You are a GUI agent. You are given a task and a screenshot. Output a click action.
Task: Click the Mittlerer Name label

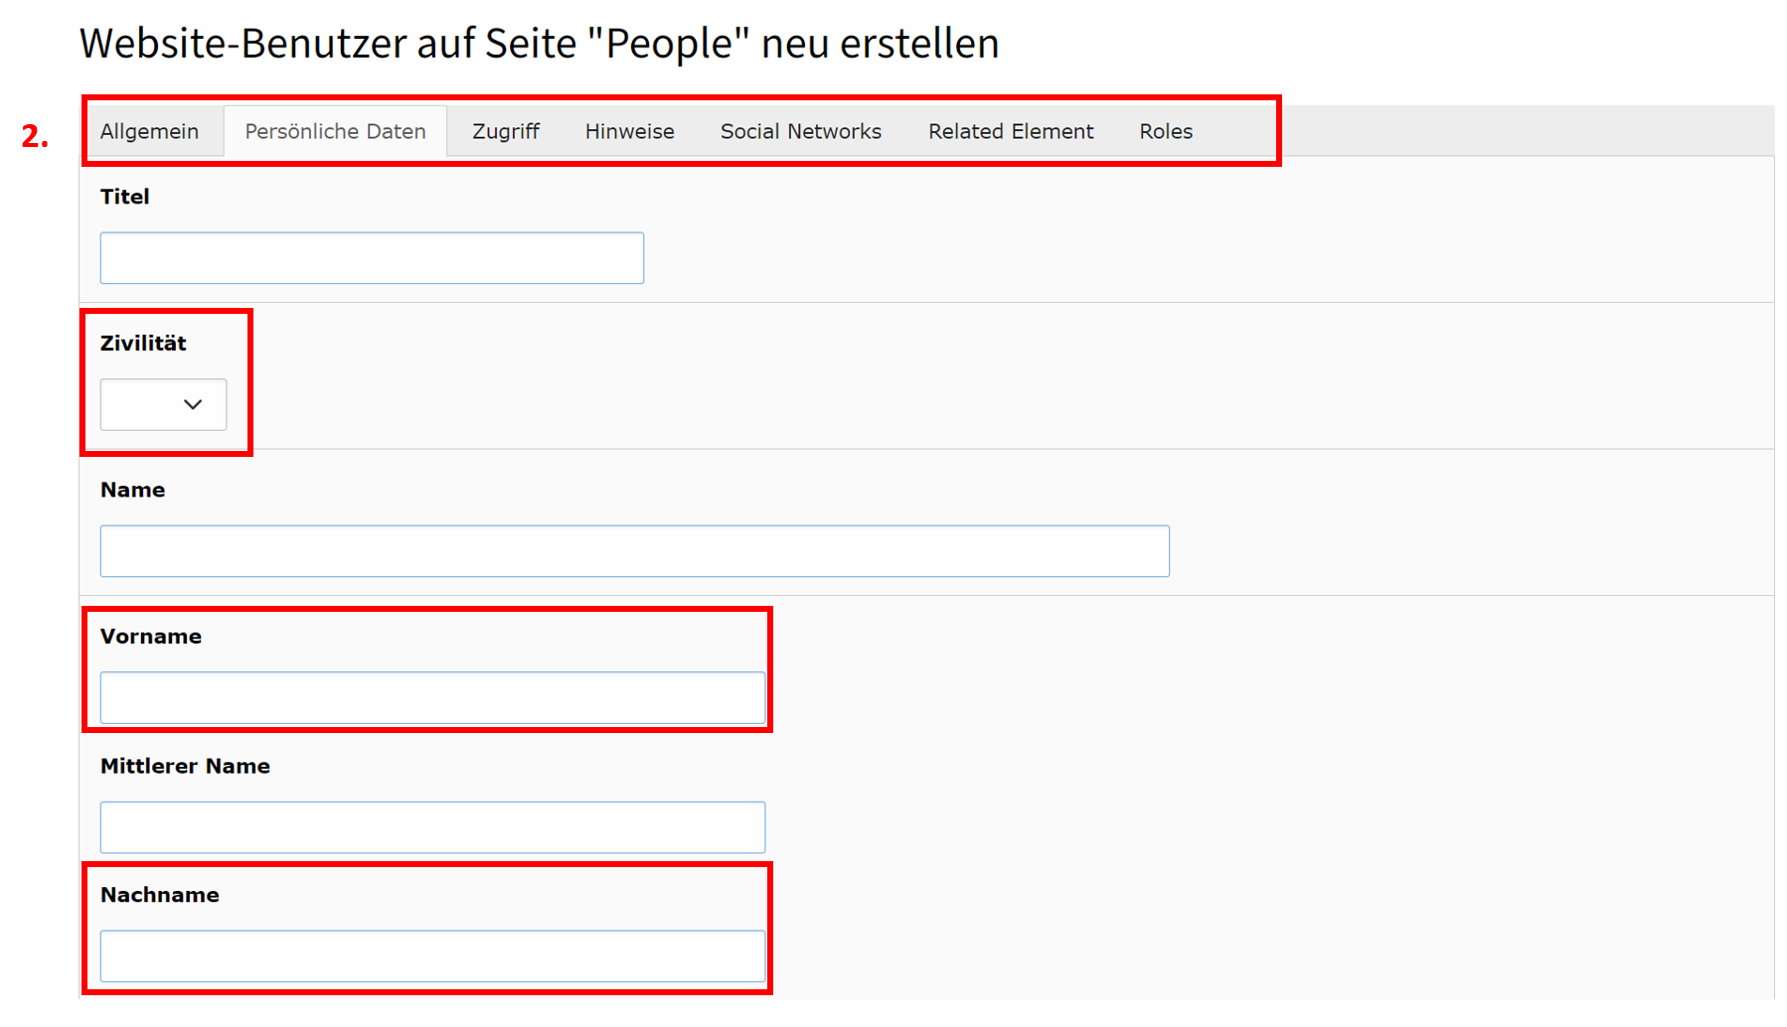(185, 766)
